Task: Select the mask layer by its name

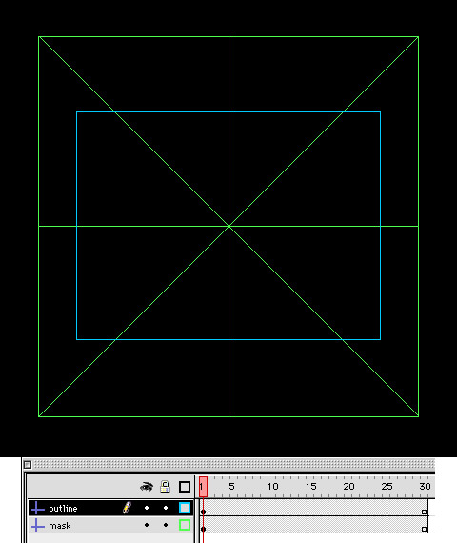Action: click(60, 526)
